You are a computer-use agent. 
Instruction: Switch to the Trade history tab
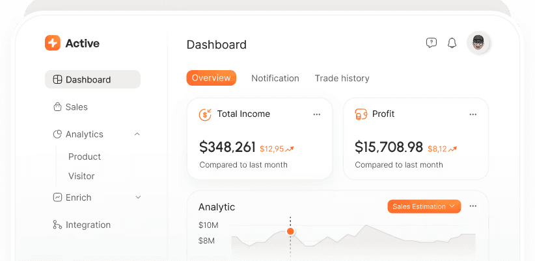(x=342, y=78)
